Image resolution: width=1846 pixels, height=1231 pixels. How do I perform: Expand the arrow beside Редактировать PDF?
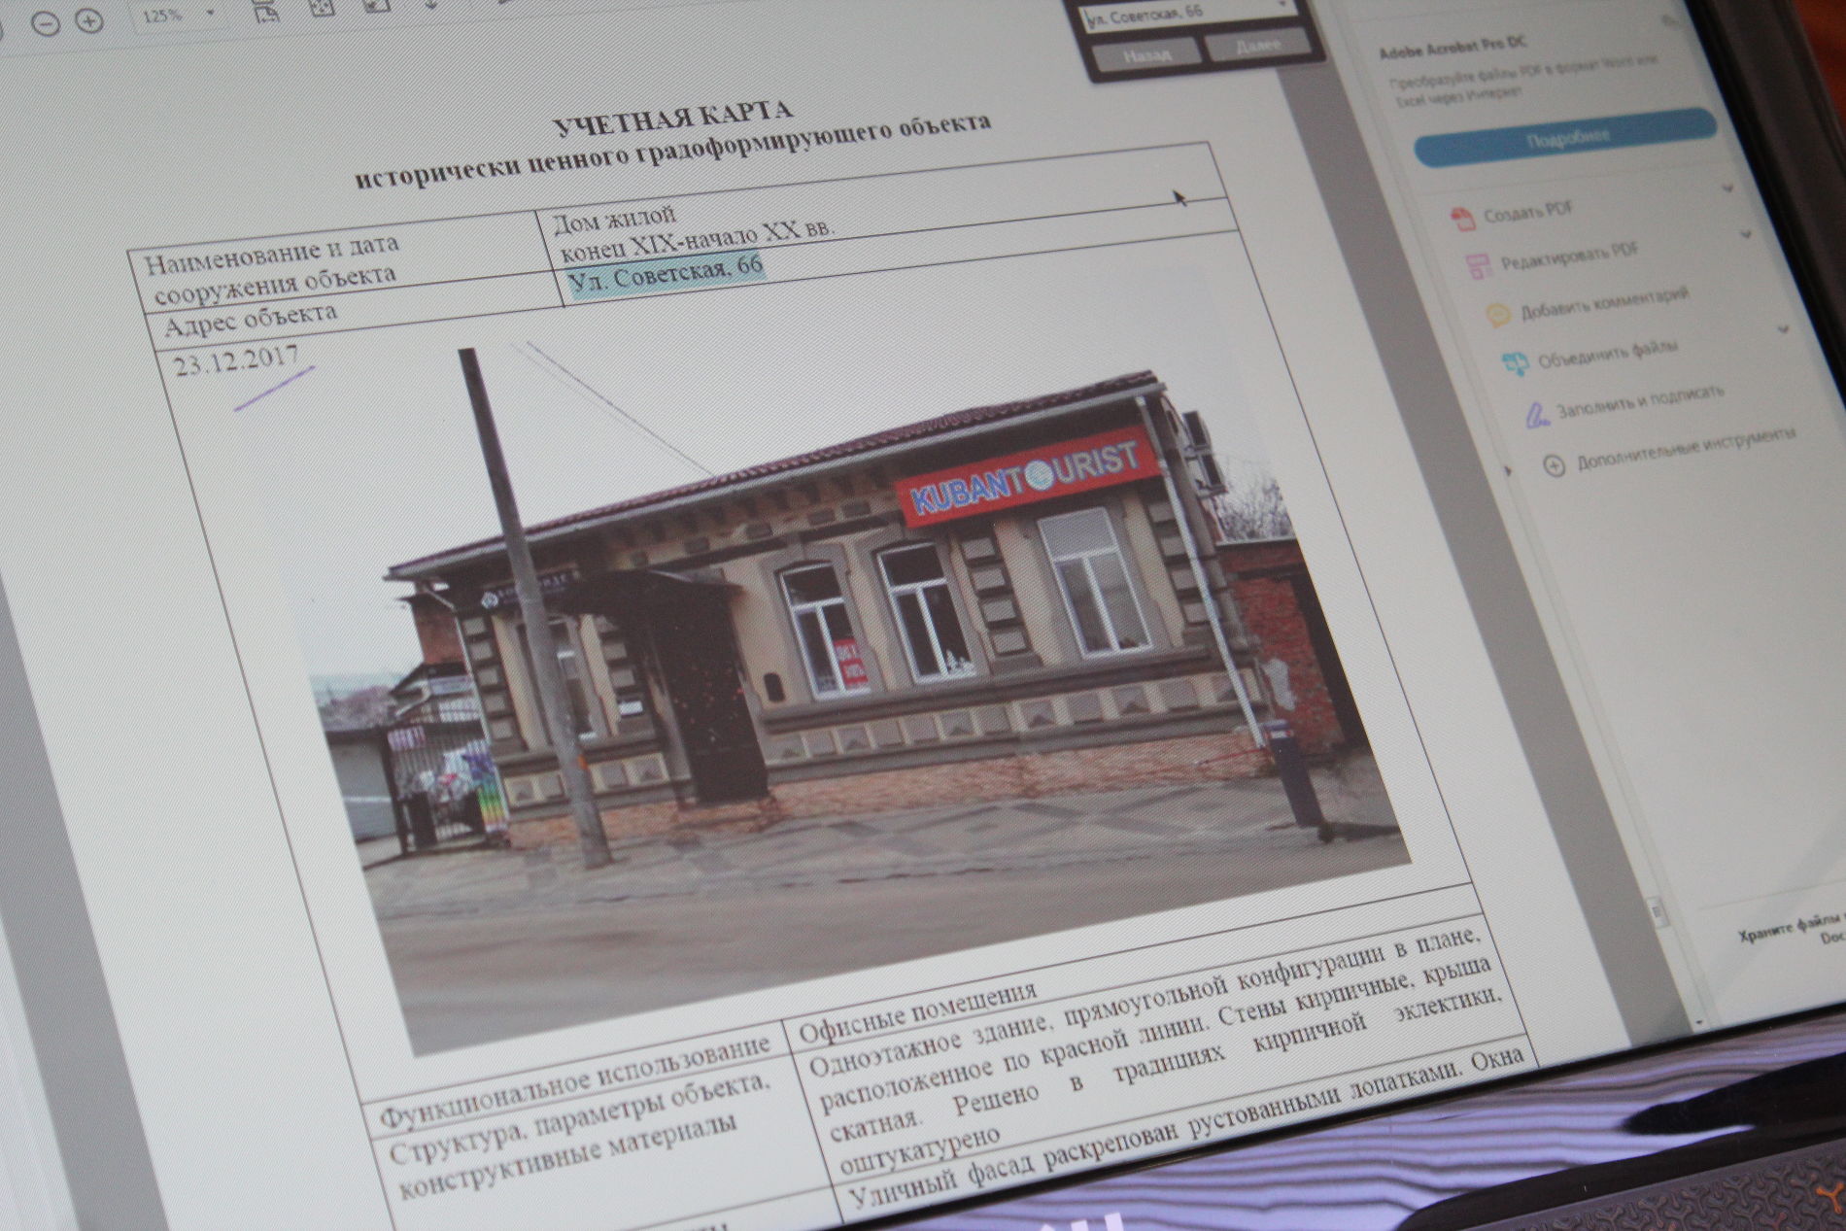point(1746,234)
